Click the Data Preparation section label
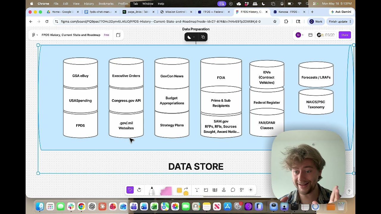The image size is (381, 214). 196,29
